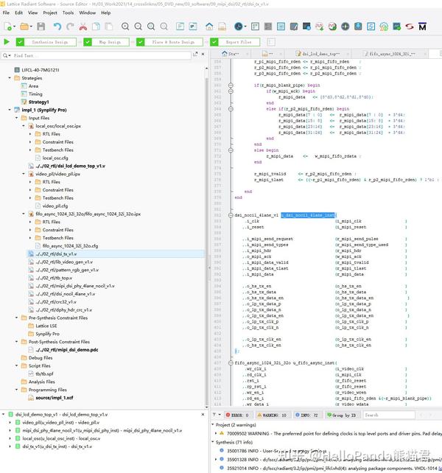Open the Open folder toolbar icon

click(x=24, y=27)
